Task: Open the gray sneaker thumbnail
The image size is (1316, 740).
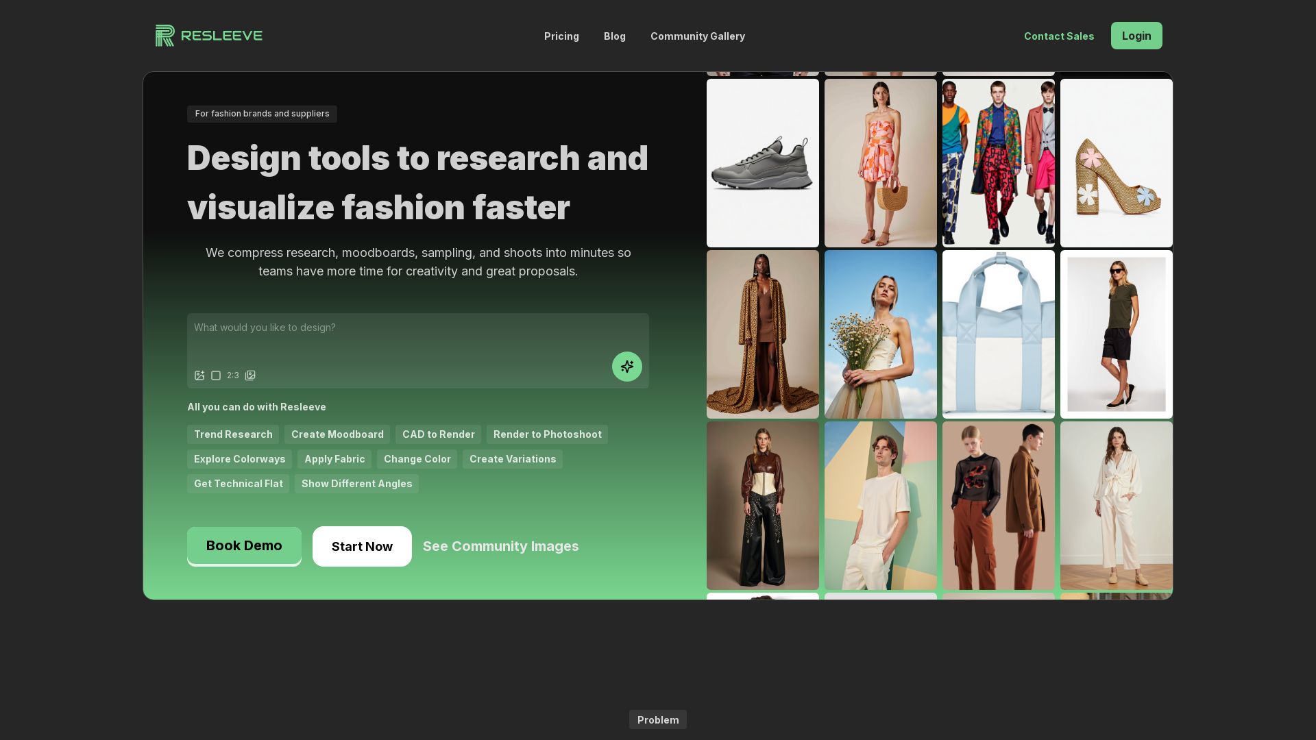Action: click(762, 163)
